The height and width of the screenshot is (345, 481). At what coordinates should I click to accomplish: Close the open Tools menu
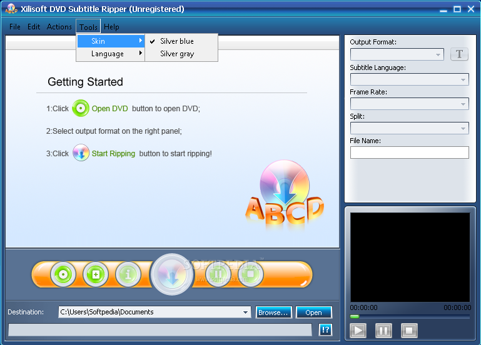(x=88, y=27)
